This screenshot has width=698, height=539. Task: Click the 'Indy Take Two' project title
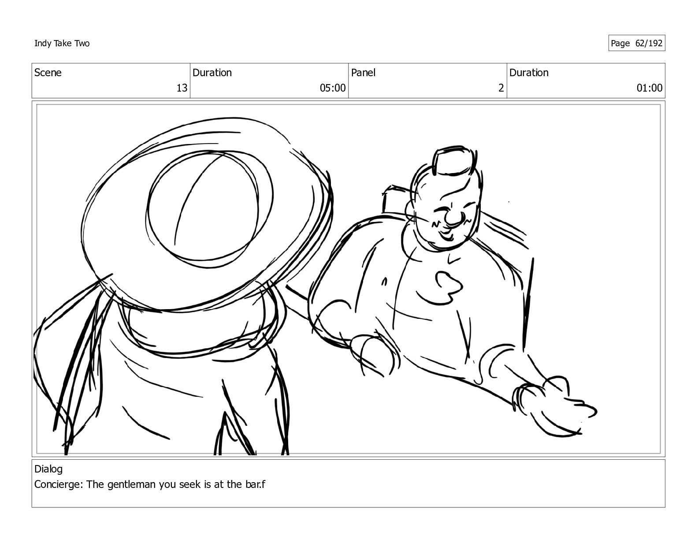62,43
